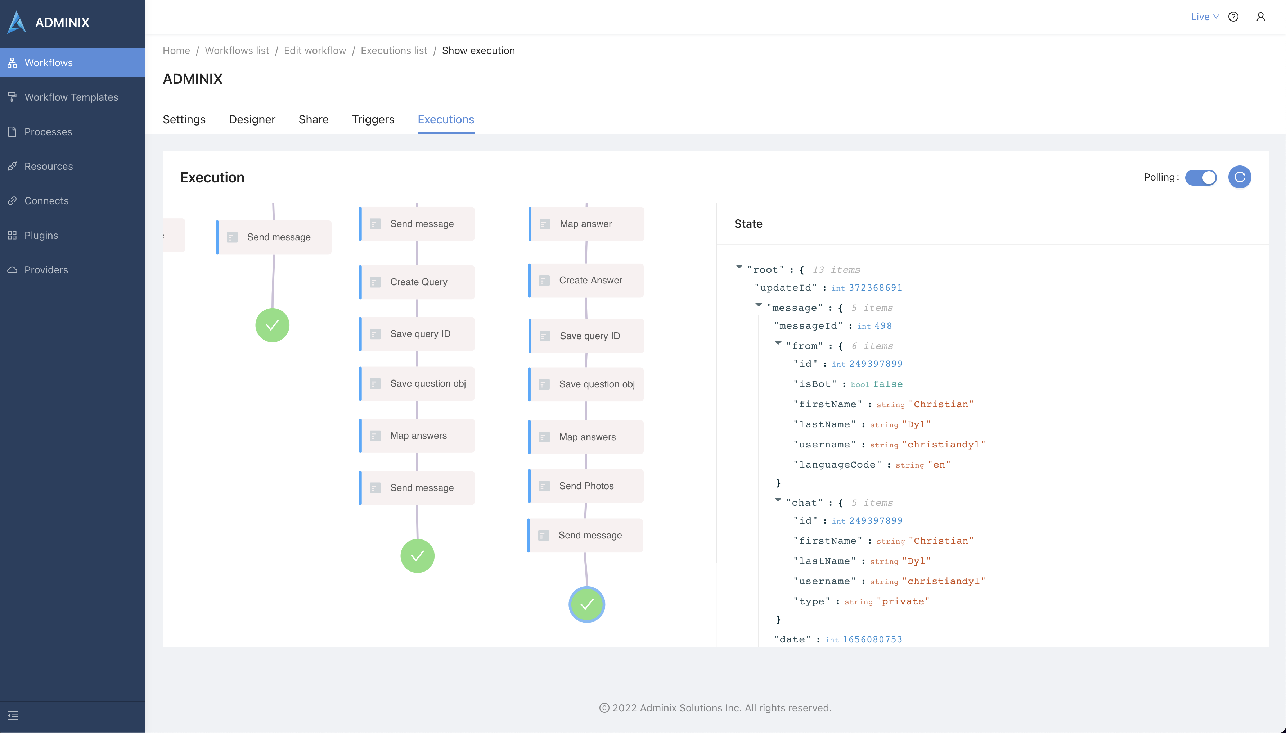Open the help question mark icon
Image resolution: width=1286 pixels, height=733 pixels.
tap(1233, 17)
